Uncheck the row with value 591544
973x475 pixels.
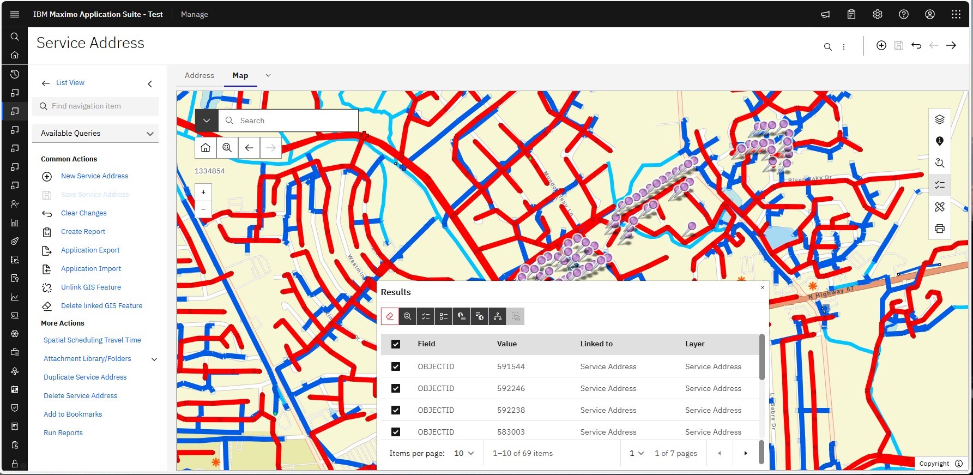(x=396, y=366)
